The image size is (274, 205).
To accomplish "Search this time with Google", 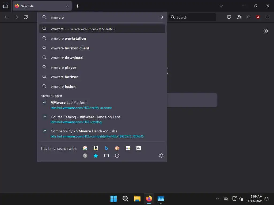I will coord(85,148).
